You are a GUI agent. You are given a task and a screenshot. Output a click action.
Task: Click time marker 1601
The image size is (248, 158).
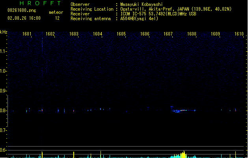click(27, 34)
